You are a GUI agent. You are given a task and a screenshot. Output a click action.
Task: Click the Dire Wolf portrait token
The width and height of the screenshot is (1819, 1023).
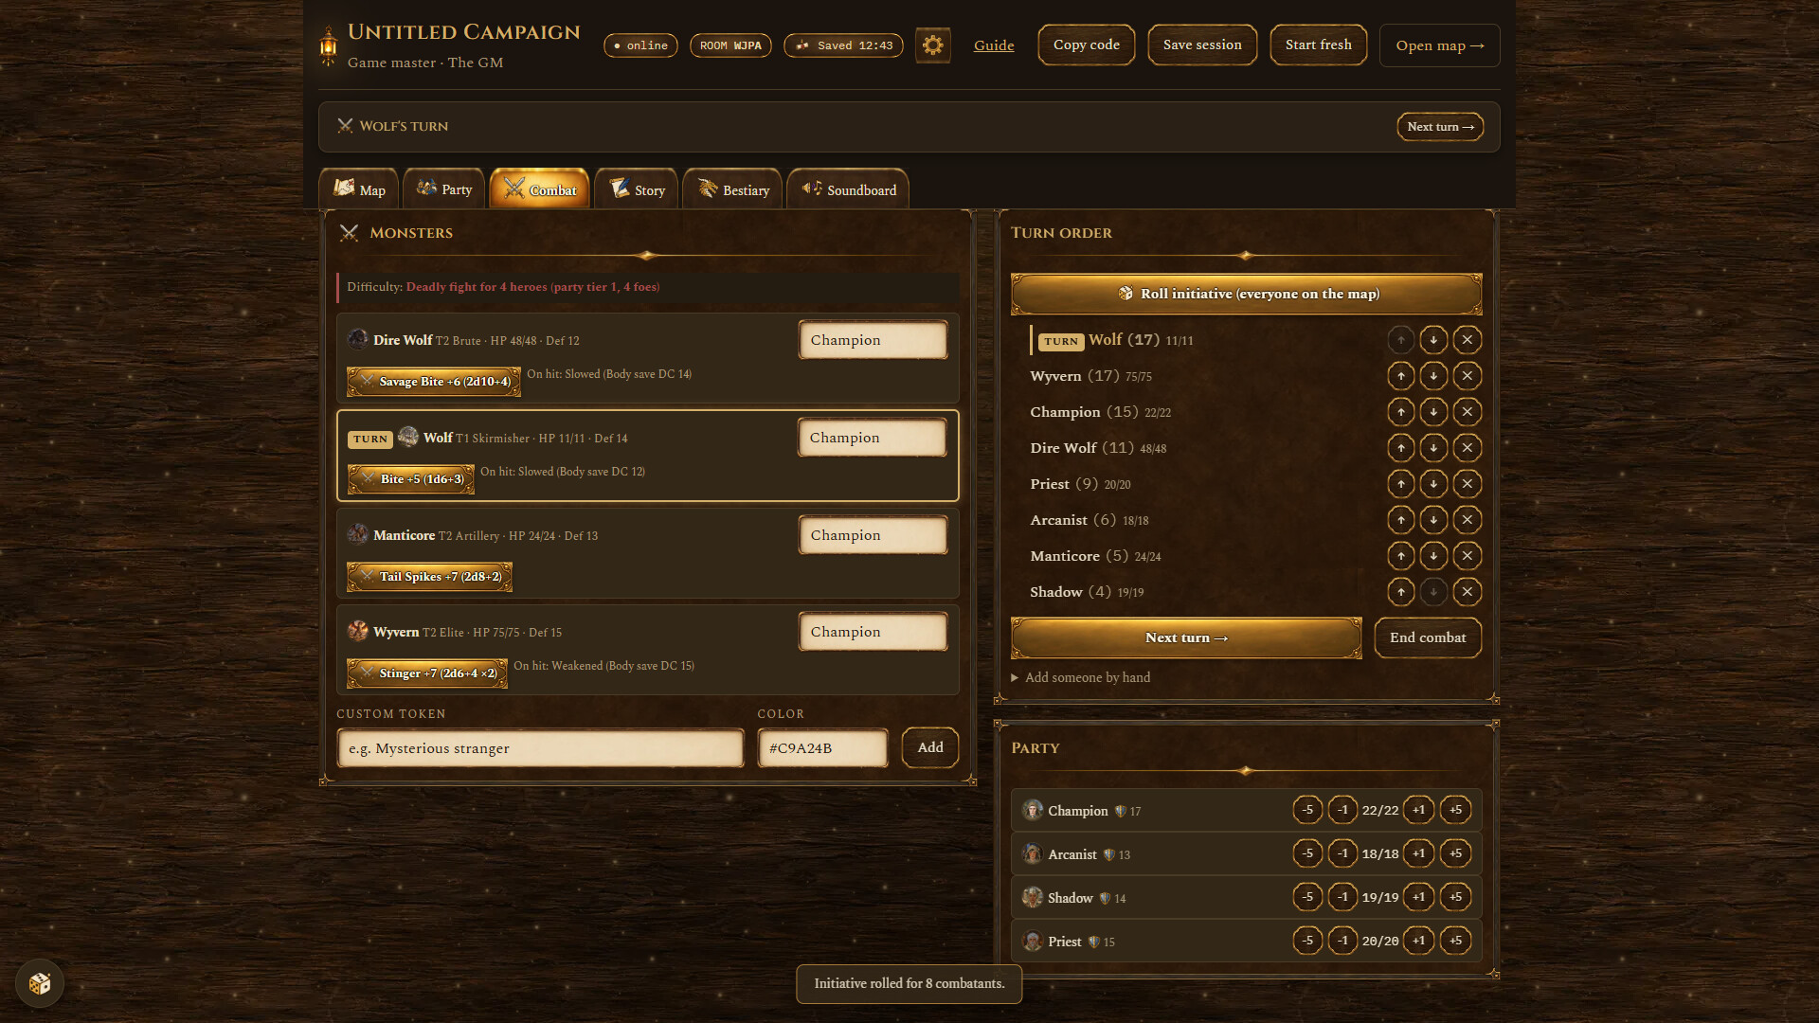[x=357, y=339]
